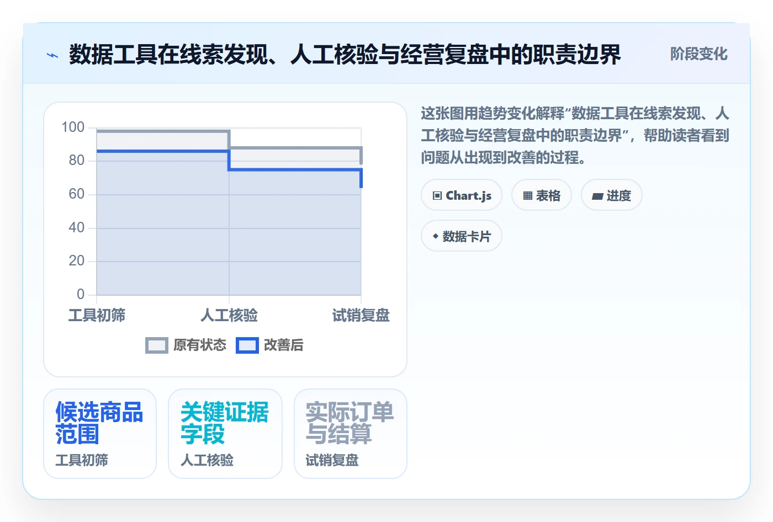
Task: Click the 试销复盘 x-axis label
Action: pos(361,316)
